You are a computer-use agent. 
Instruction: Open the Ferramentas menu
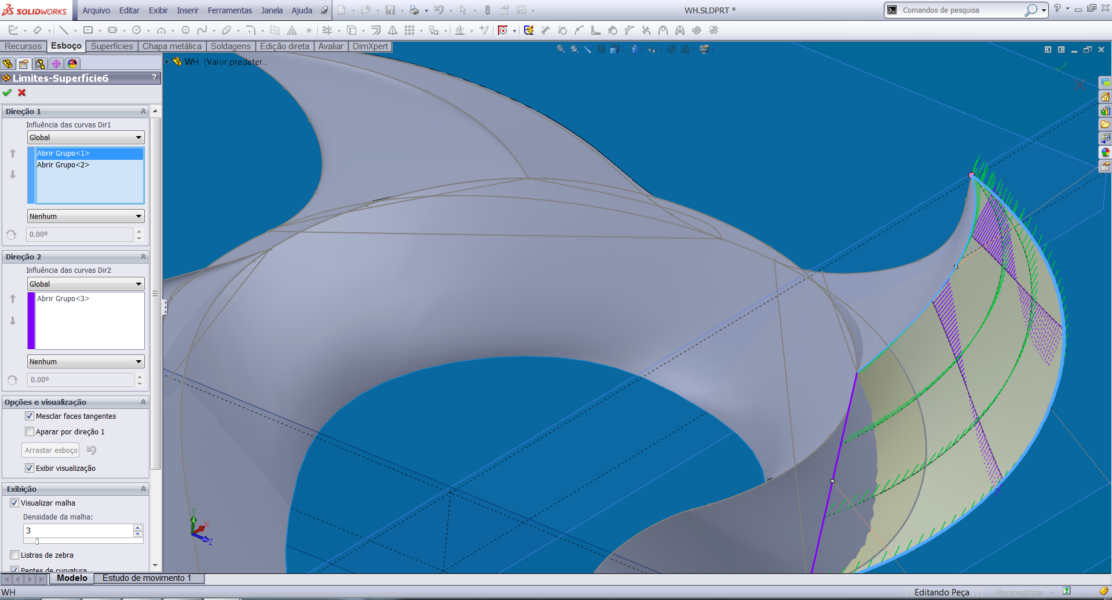pyautogui.click(x=230, y=10)
